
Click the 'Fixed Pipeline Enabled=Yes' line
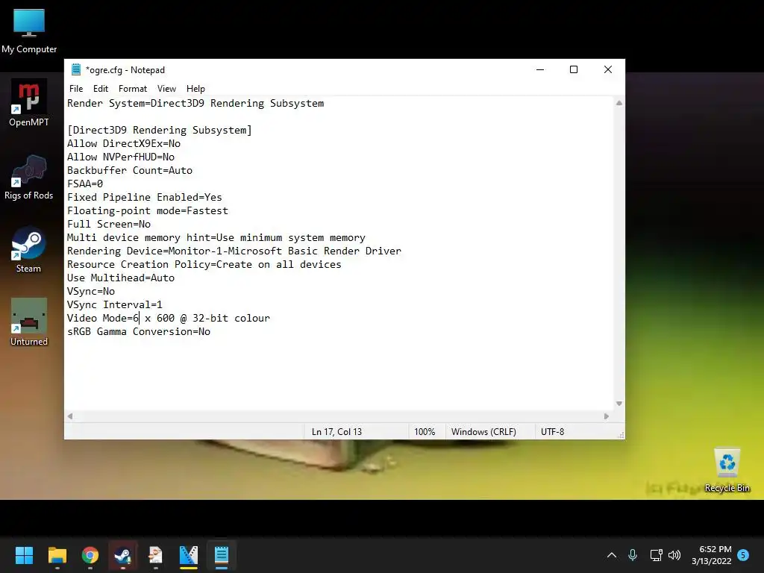pyautogui.click(x=144, y=197)
